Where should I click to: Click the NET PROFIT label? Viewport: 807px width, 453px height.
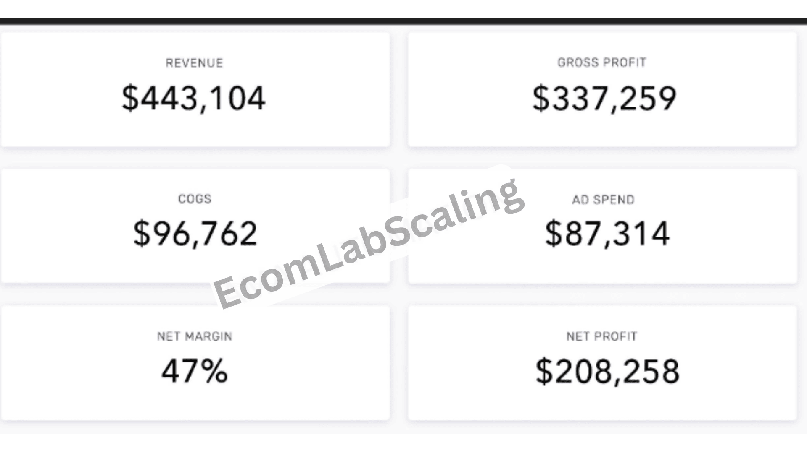pos(601,336)
